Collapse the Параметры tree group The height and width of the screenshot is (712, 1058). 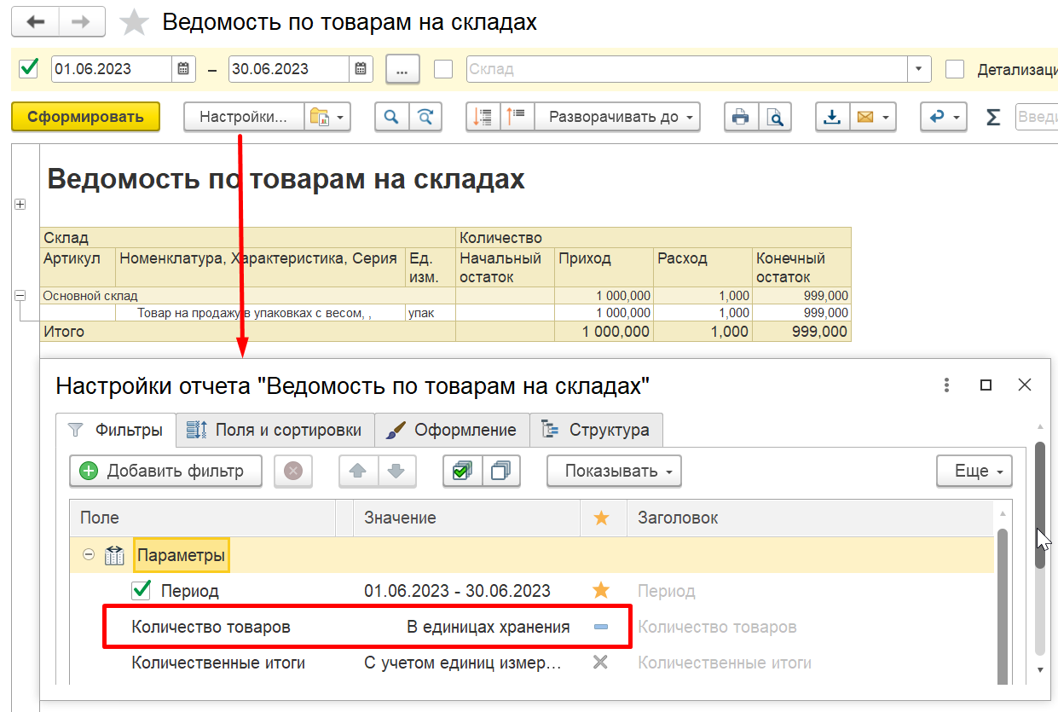[x=88, y=555]
